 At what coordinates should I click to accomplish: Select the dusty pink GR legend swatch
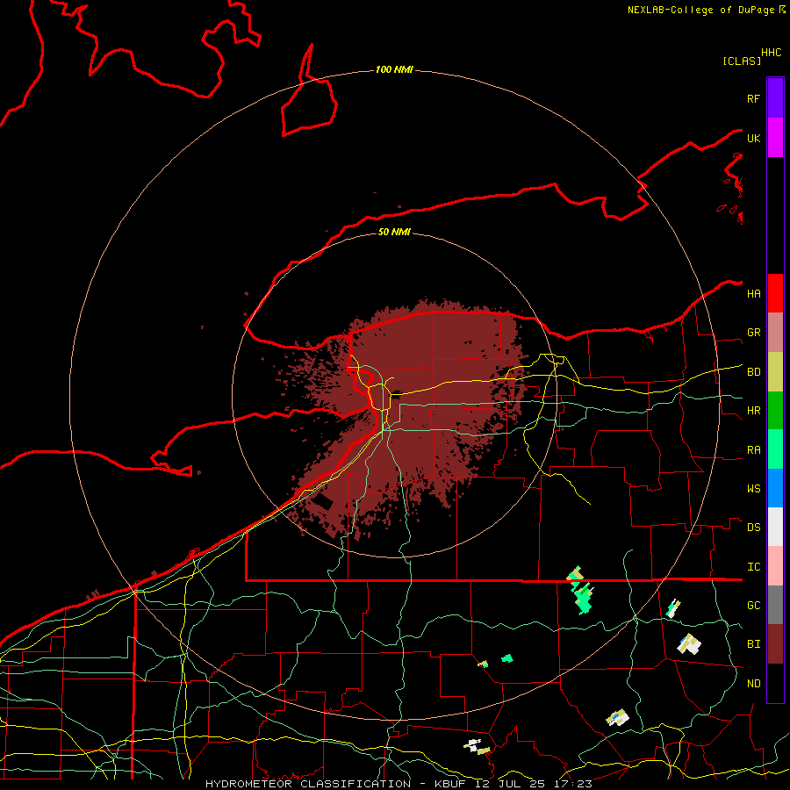[775, 333]
